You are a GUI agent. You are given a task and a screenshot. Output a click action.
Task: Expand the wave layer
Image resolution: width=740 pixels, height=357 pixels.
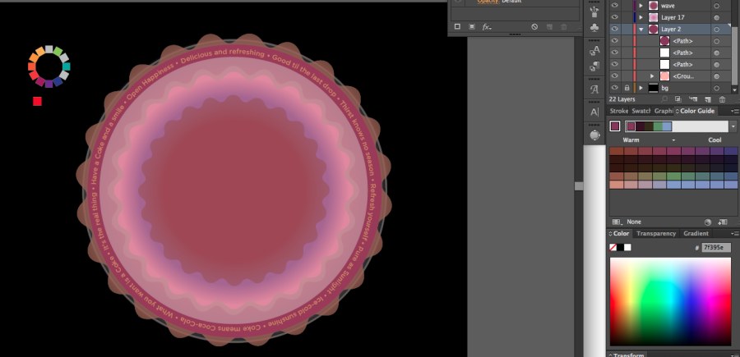[x=641, y=6]
